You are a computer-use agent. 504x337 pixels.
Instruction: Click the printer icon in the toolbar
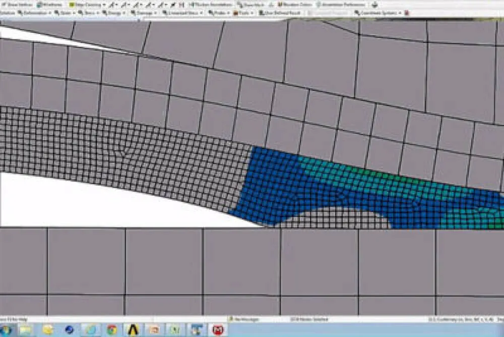(x=374, y=5)
